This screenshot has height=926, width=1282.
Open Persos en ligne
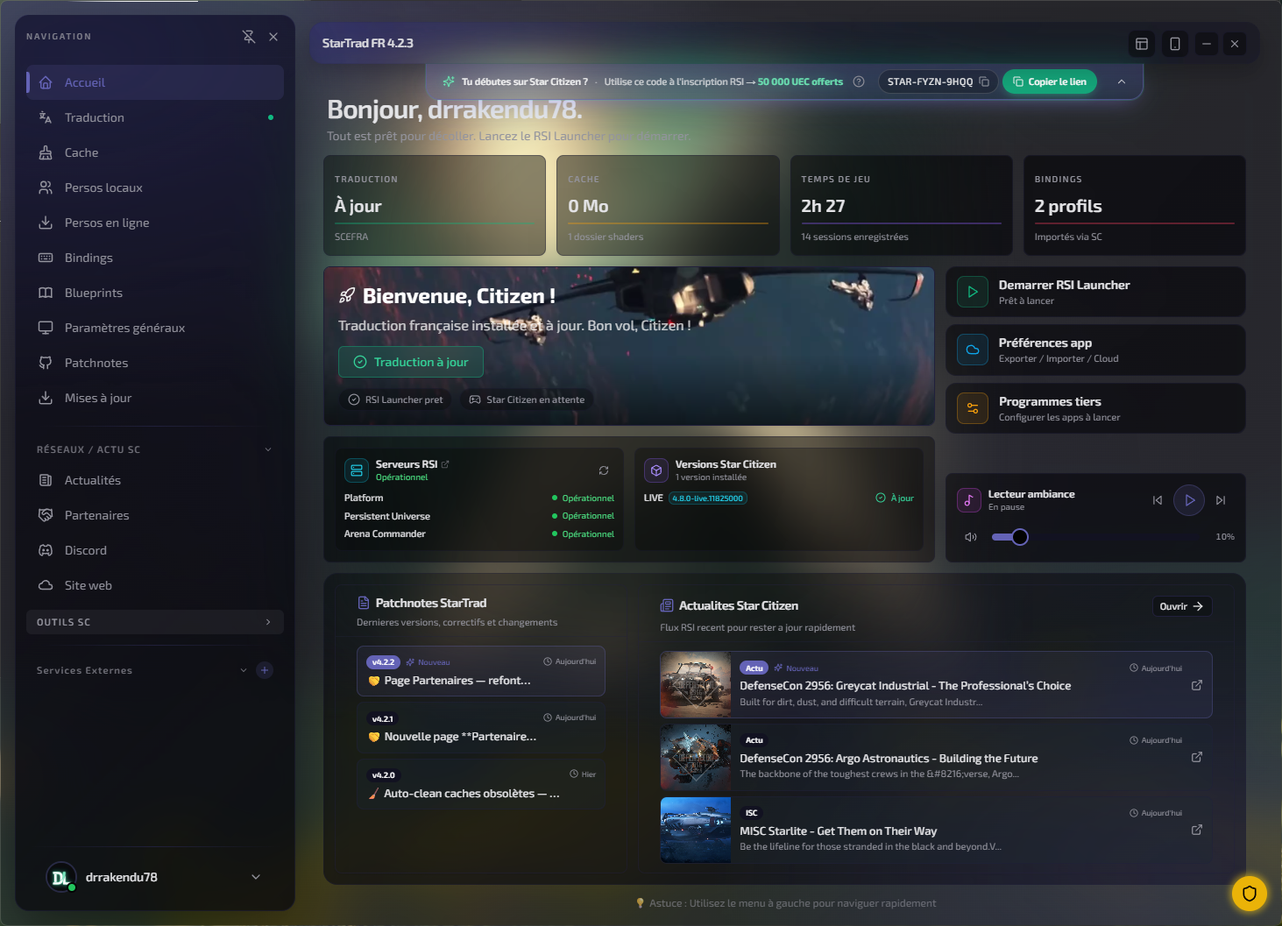click(155, 223)
